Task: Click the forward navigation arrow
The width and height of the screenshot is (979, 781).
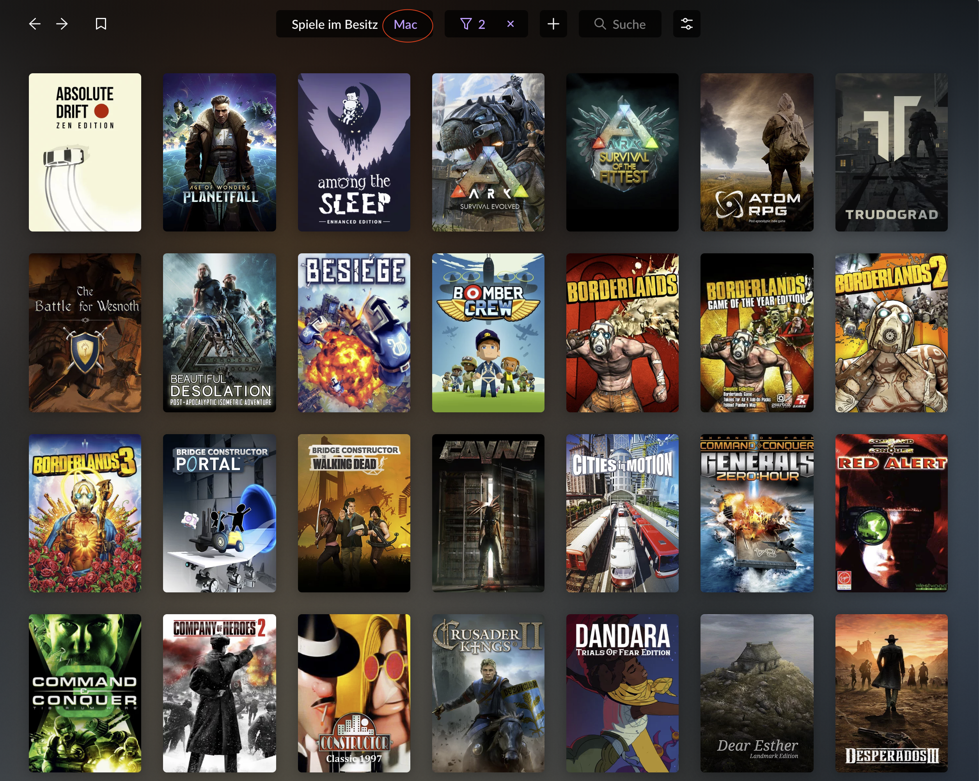Action: pos(62,24)
